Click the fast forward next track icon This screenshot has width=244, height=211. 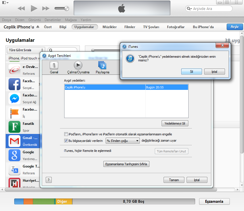point(46,9)
